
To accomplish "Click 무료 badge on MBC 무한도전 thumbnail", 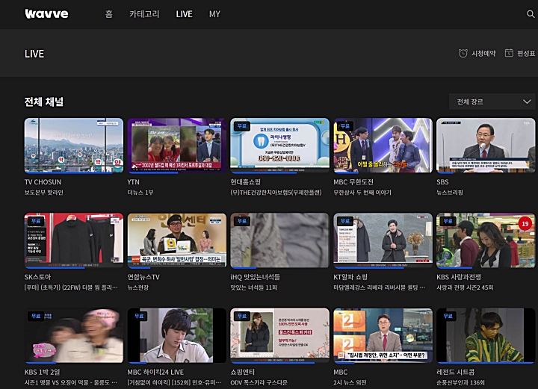I will click(344, 126).
